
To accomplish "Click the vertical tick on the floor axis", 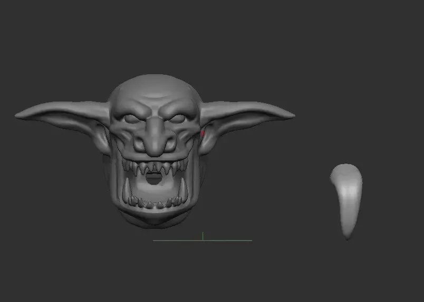I will point(203,236).
